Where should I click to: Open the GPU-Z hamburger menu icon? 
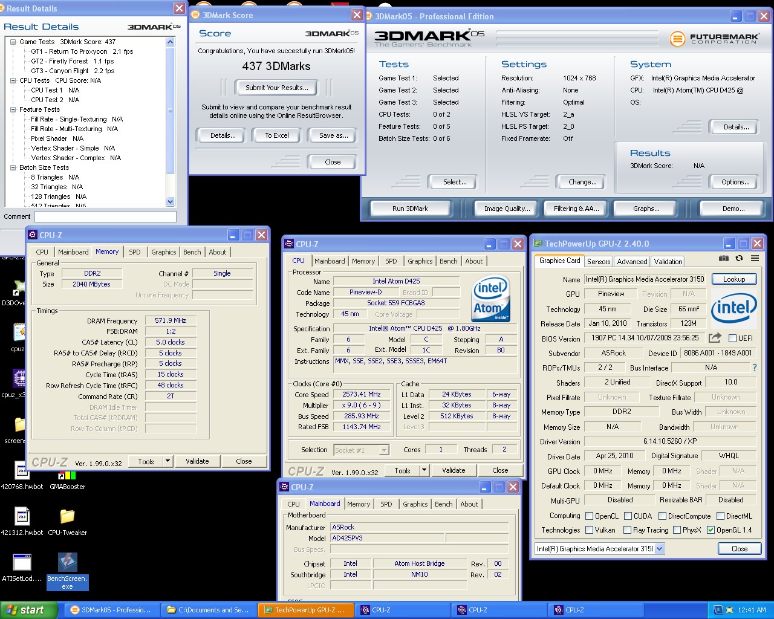point(755,259)
